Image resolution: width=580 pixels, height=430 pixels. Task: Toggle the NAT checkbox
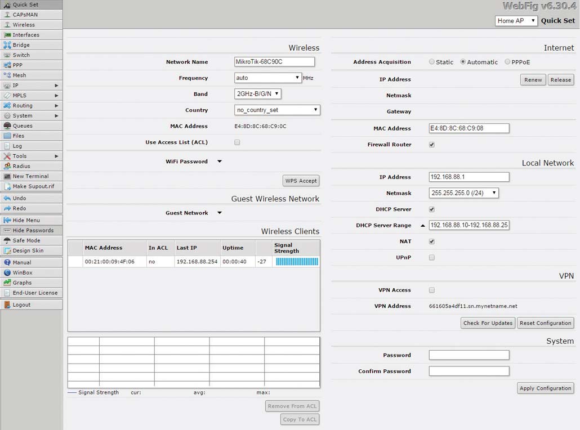pos(432,241)
